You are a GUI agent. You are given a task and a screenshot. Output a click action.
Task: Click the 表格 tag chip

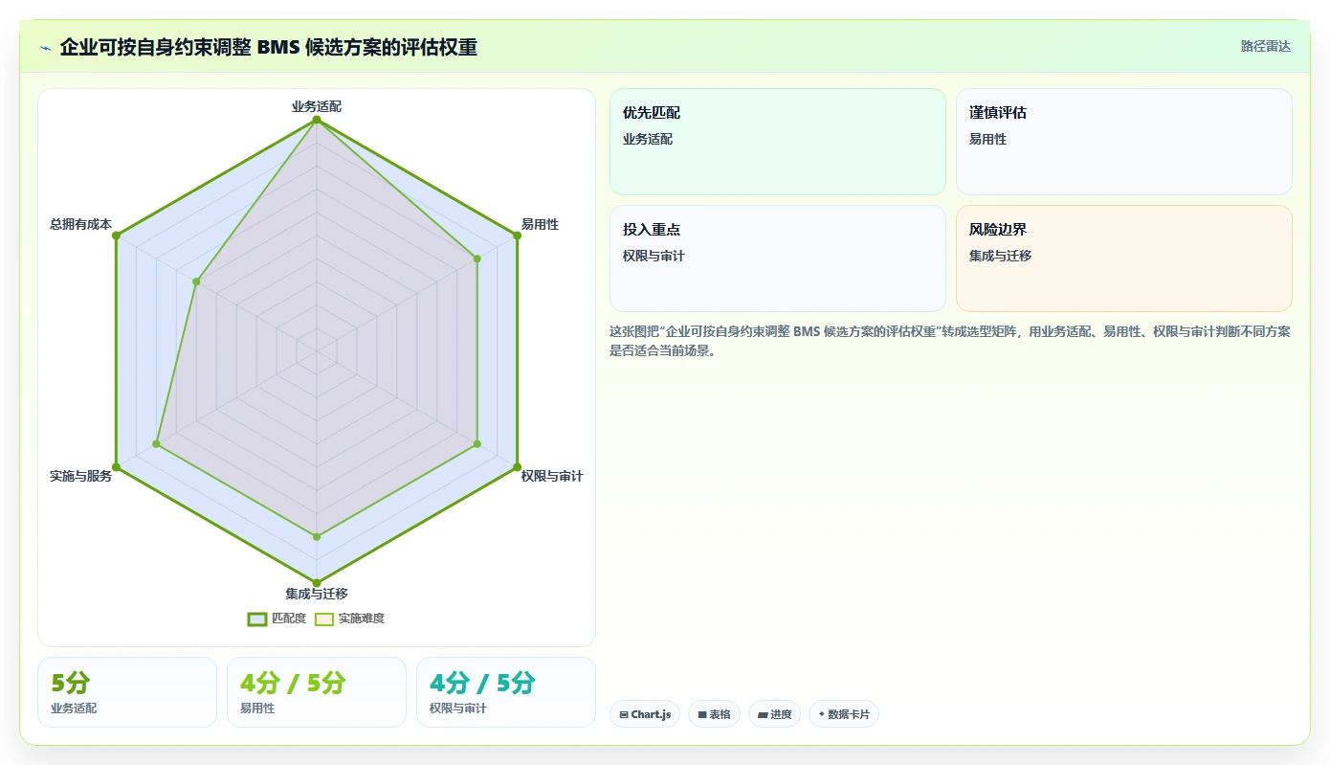tap(714, 714)
